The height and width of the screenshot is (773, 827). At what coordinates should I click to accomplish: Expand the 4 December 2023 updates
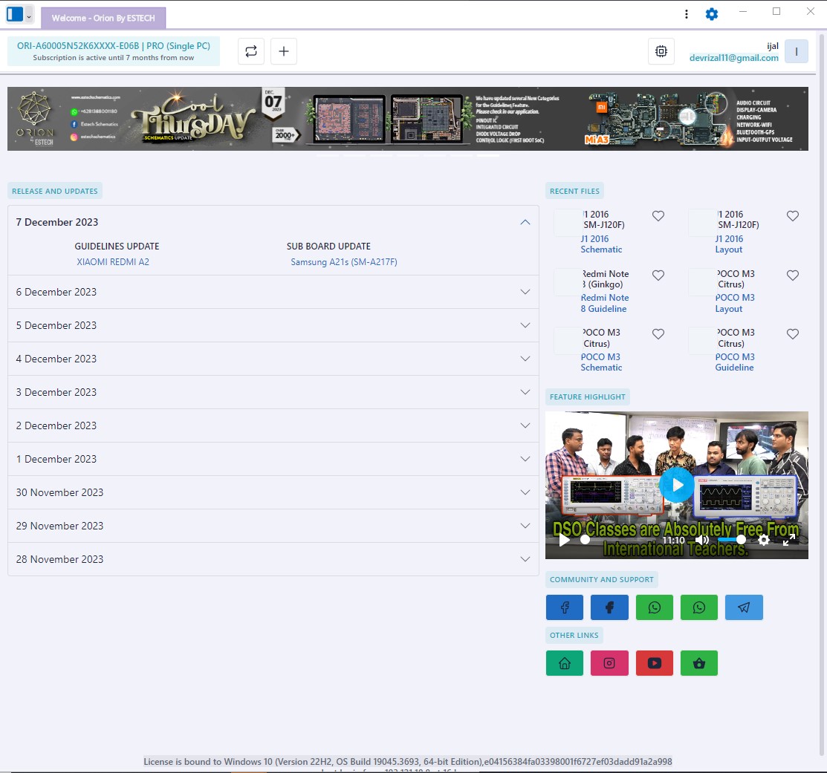[x=273, y=359]
